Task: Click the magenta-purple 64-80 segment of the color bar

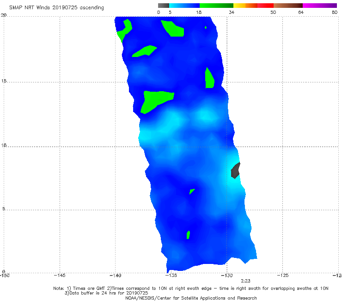Action: [x=320, y=6]
